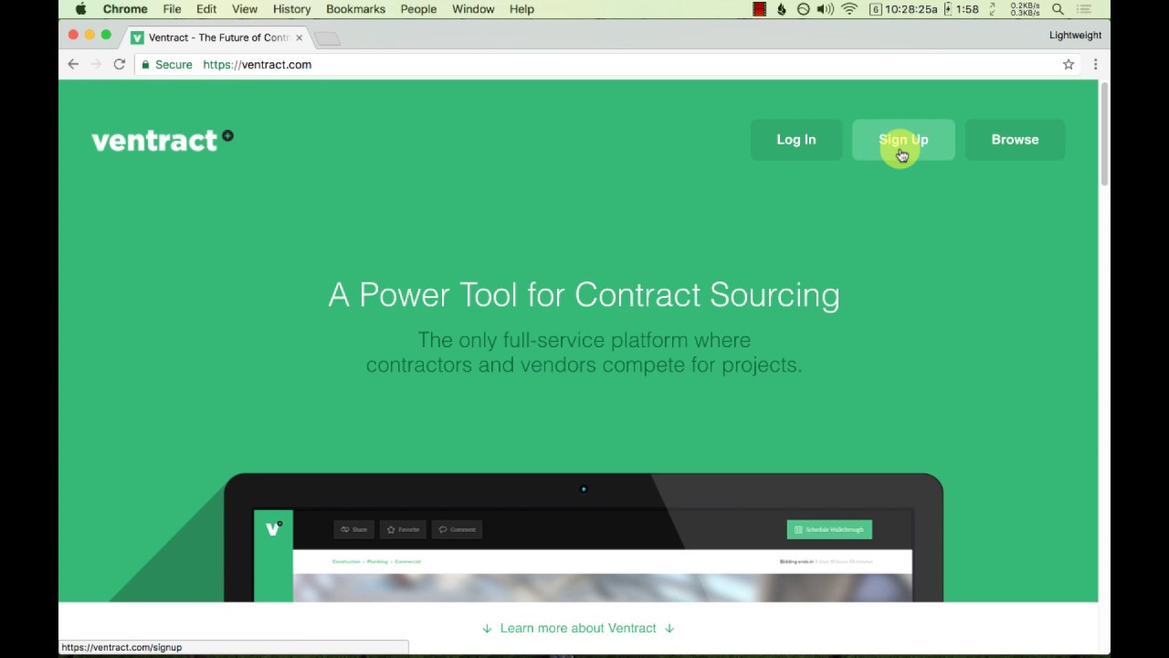Follow the Learn more about Ventract link
Screen dimensions: 1169x658
[578, 628]
